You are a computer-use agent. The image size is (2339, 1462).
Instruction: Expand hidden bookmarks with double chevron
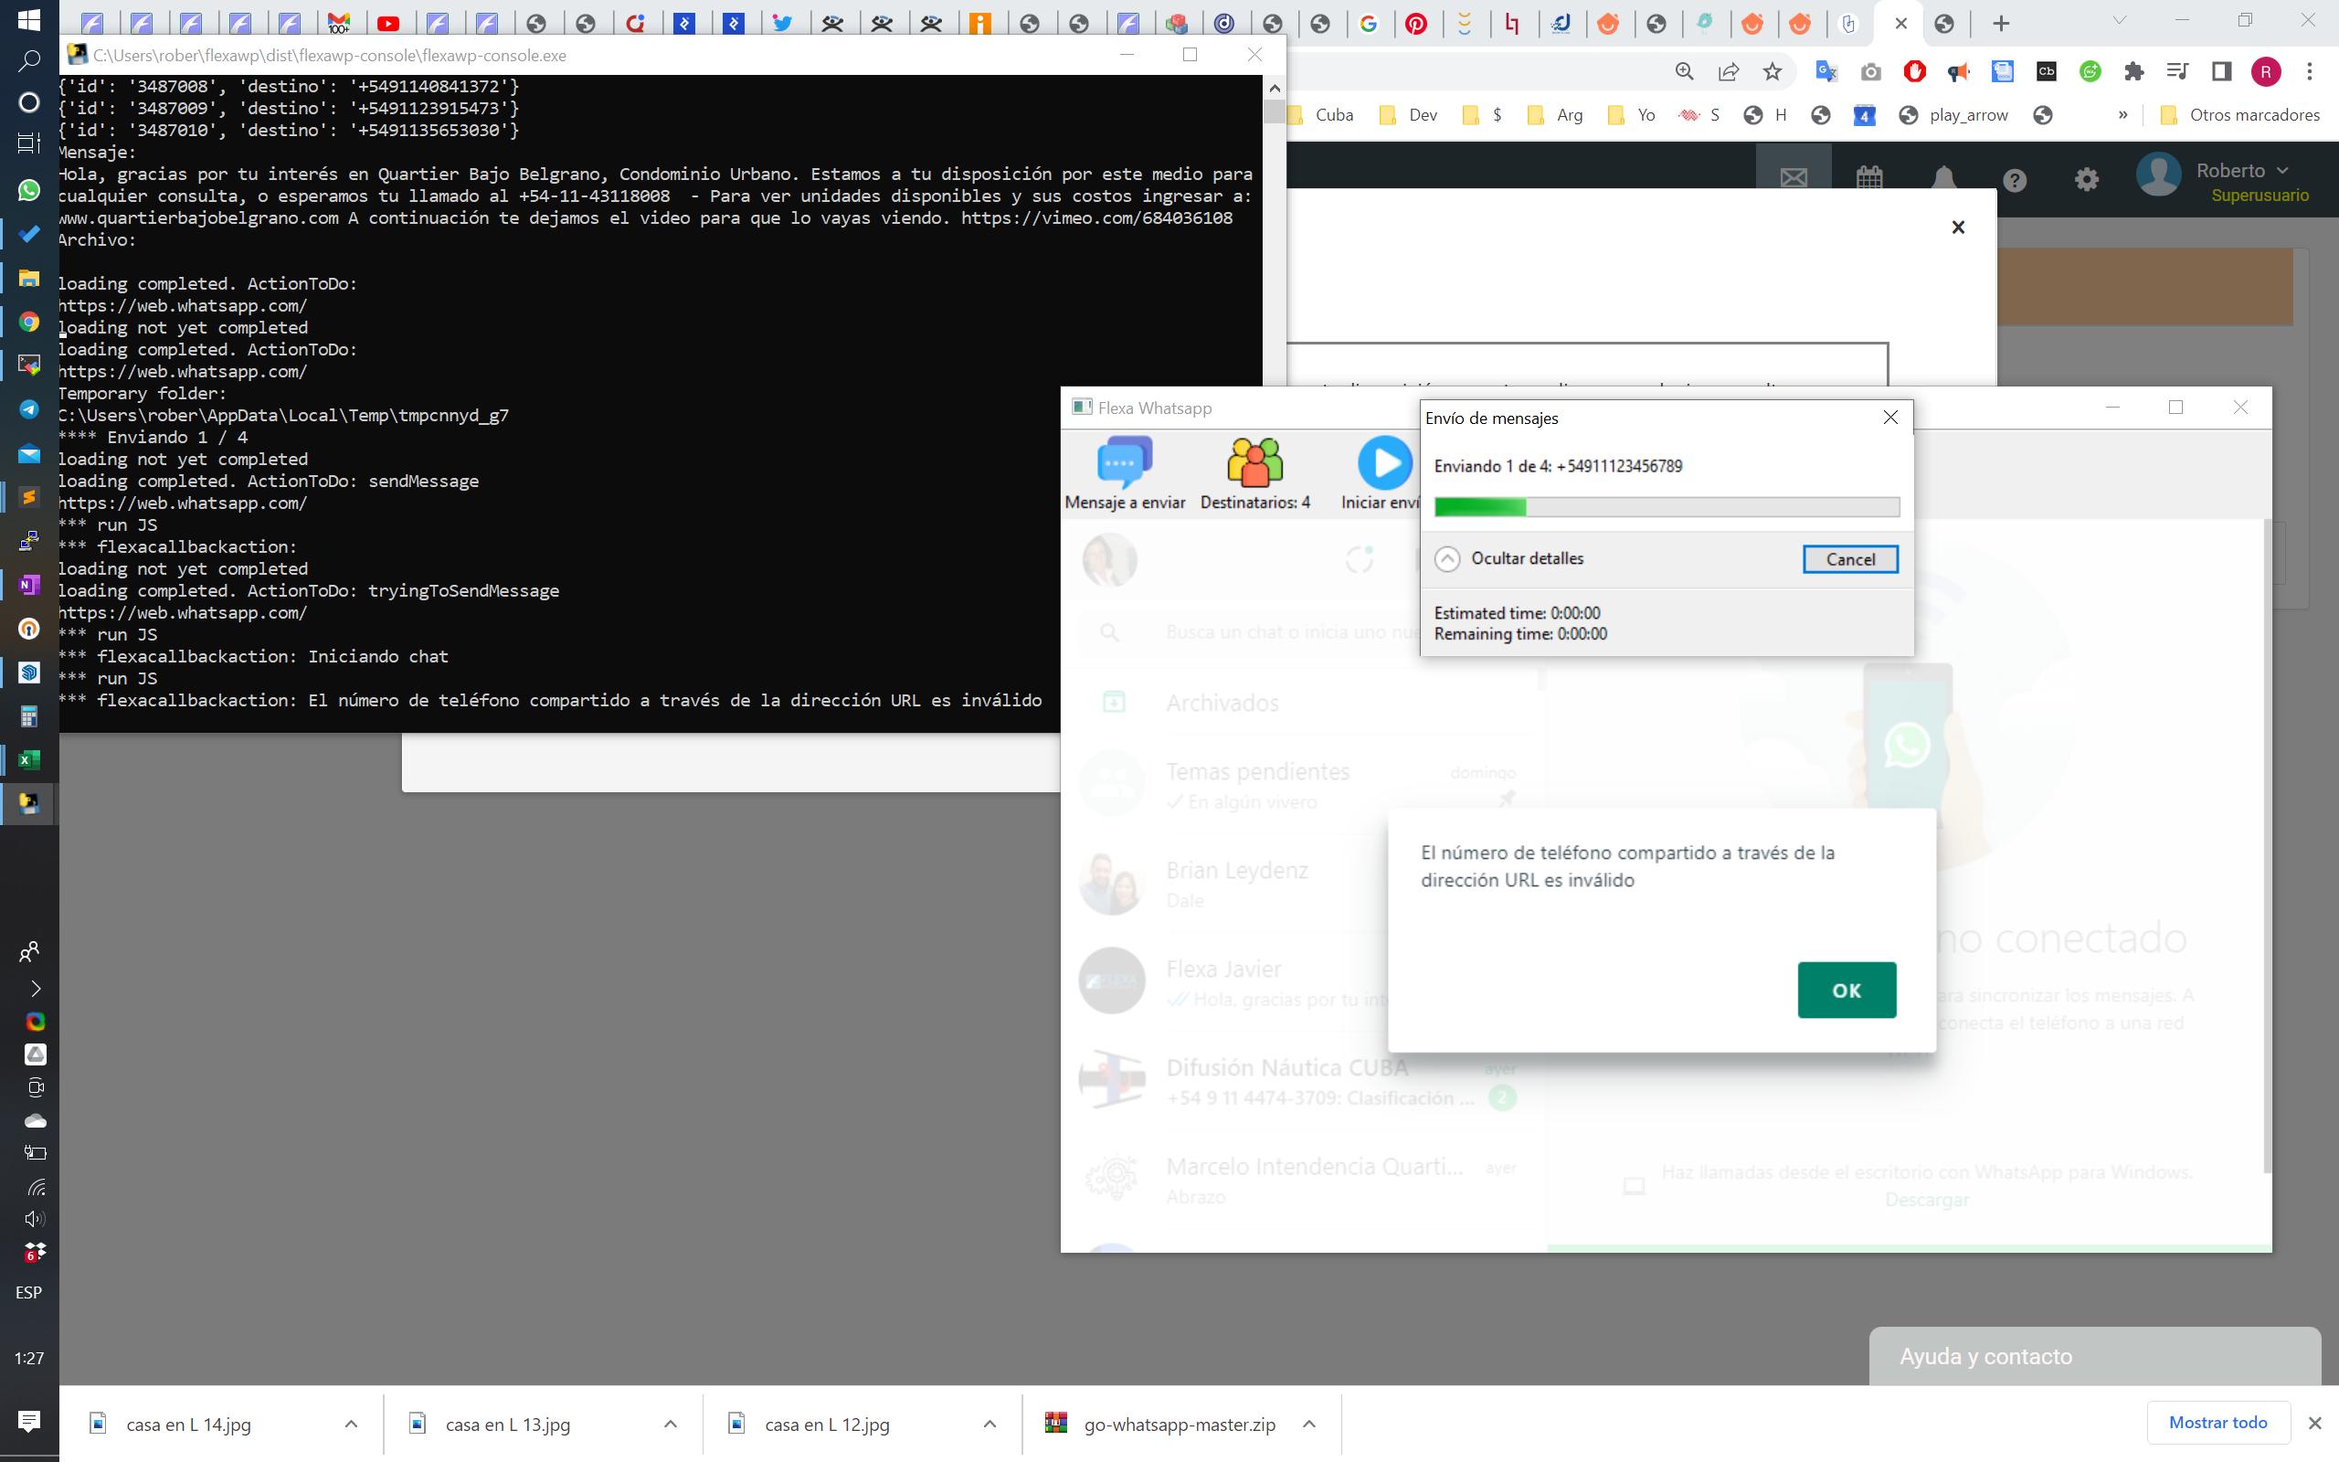pyautogui.click(x=2122, y=115)
